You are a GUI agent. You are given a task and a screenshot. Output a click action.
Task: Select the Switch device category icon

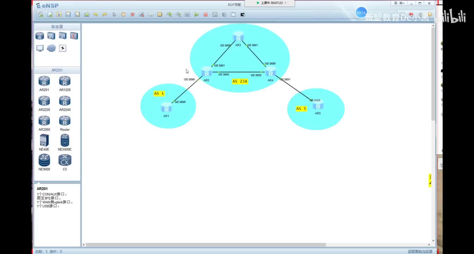point(51,36)
